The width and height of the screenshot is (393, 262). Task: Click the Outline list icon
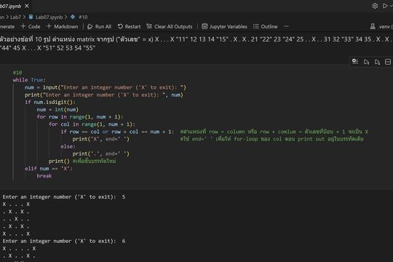(x=256, y=26)
